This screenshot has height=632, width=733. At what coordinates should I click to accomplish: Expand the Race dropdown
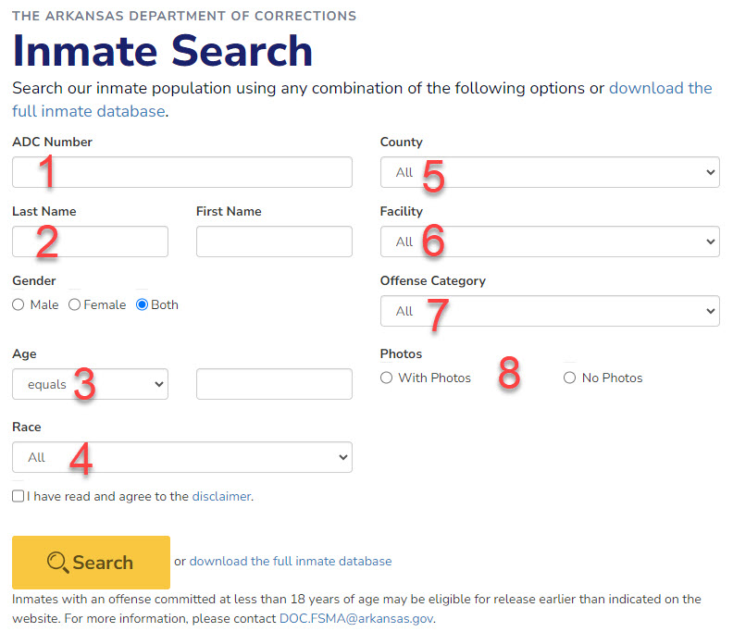click(181, 457)
